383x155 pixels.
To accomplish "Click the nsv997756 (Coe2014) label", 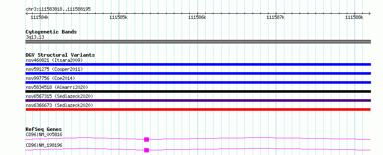I will (50, 78).
